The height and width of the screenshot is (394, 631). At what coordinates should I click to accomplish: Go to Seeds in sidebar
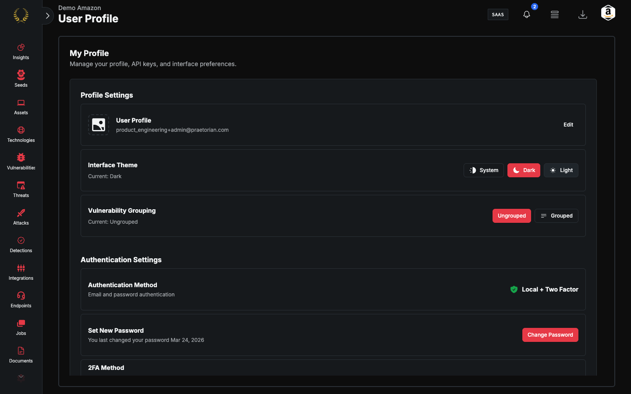pos(21,79)
